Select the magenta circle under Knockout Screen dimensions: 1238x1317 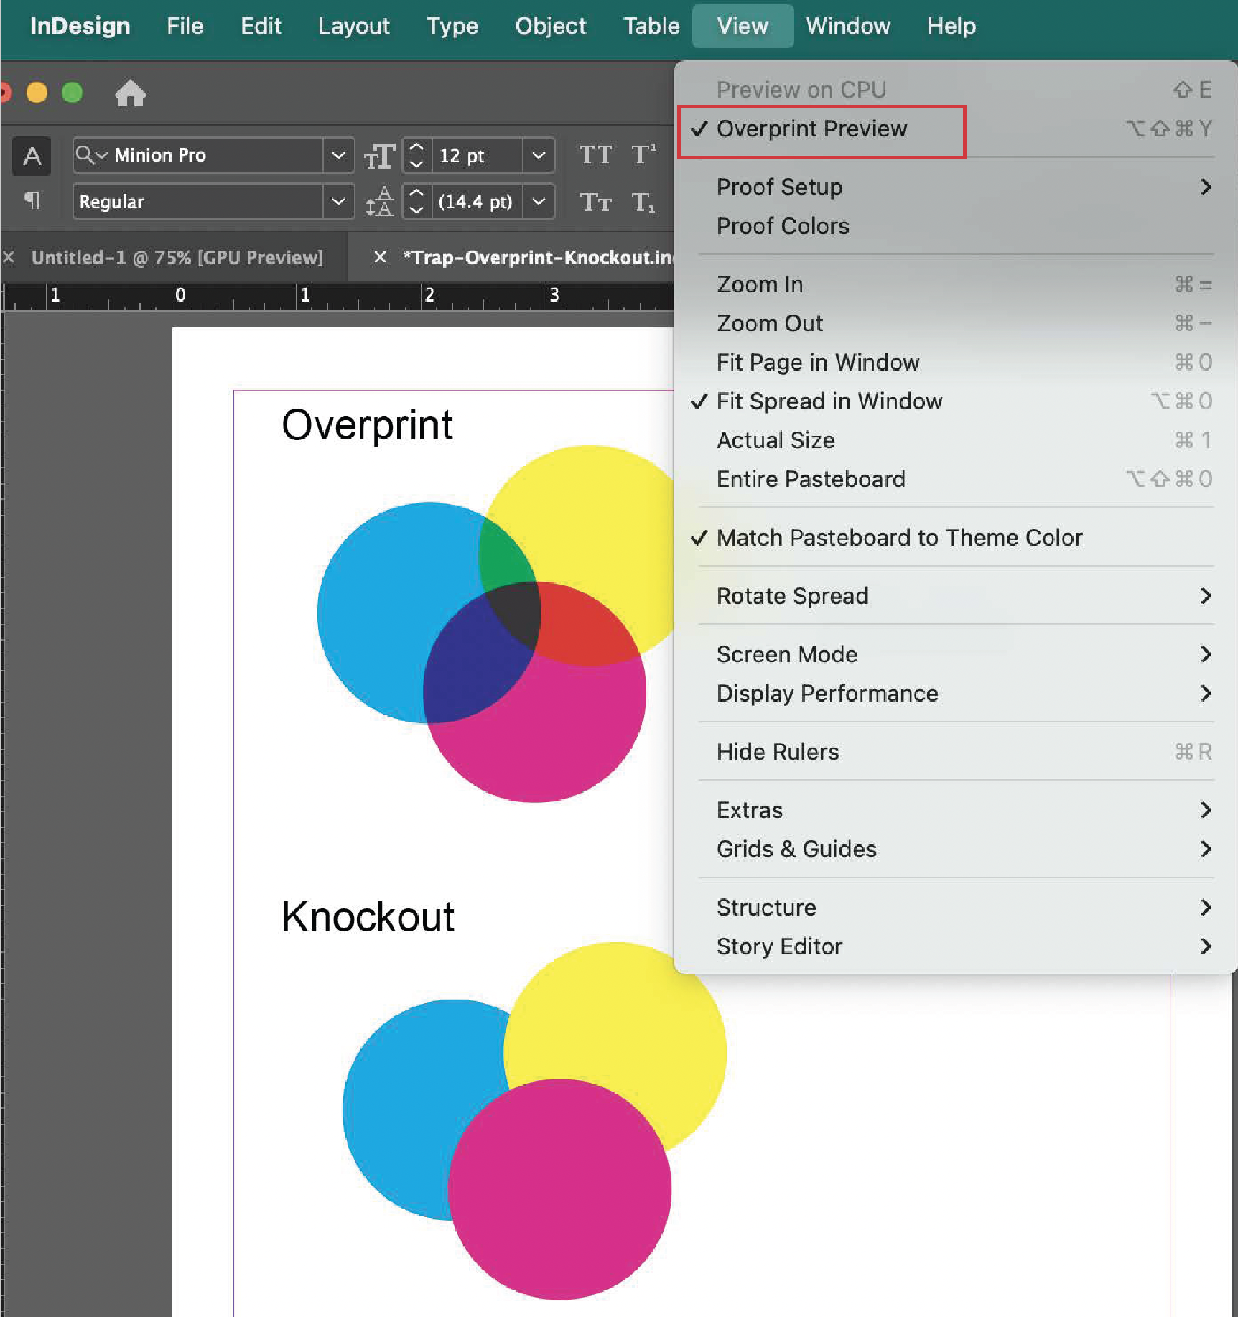coord(560,1189)
